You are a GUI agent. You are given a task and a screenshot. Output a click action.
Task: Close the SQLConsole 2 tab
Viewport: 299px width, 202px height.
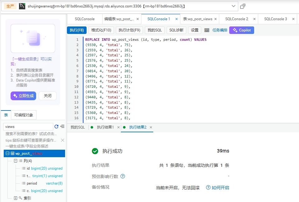[254, 19]
